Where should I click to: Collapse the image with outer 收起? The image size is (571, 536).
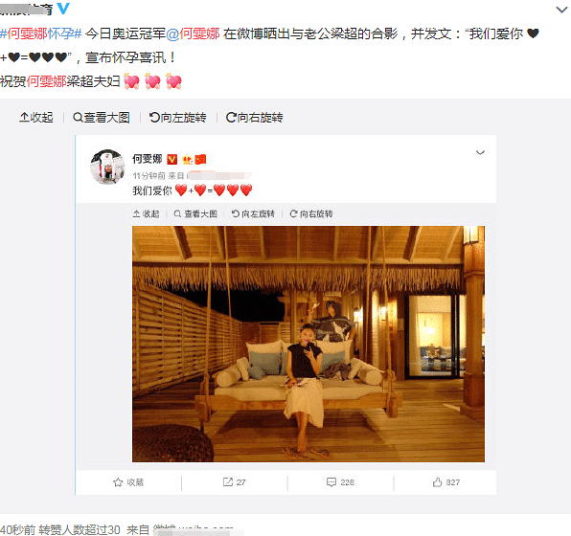tap(36, 118)
